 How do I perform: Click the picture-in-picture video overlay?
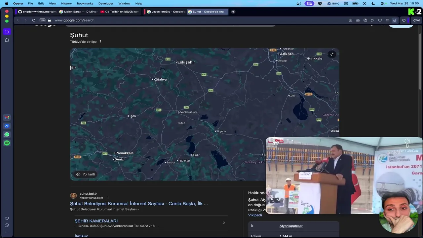pos(344,176)
